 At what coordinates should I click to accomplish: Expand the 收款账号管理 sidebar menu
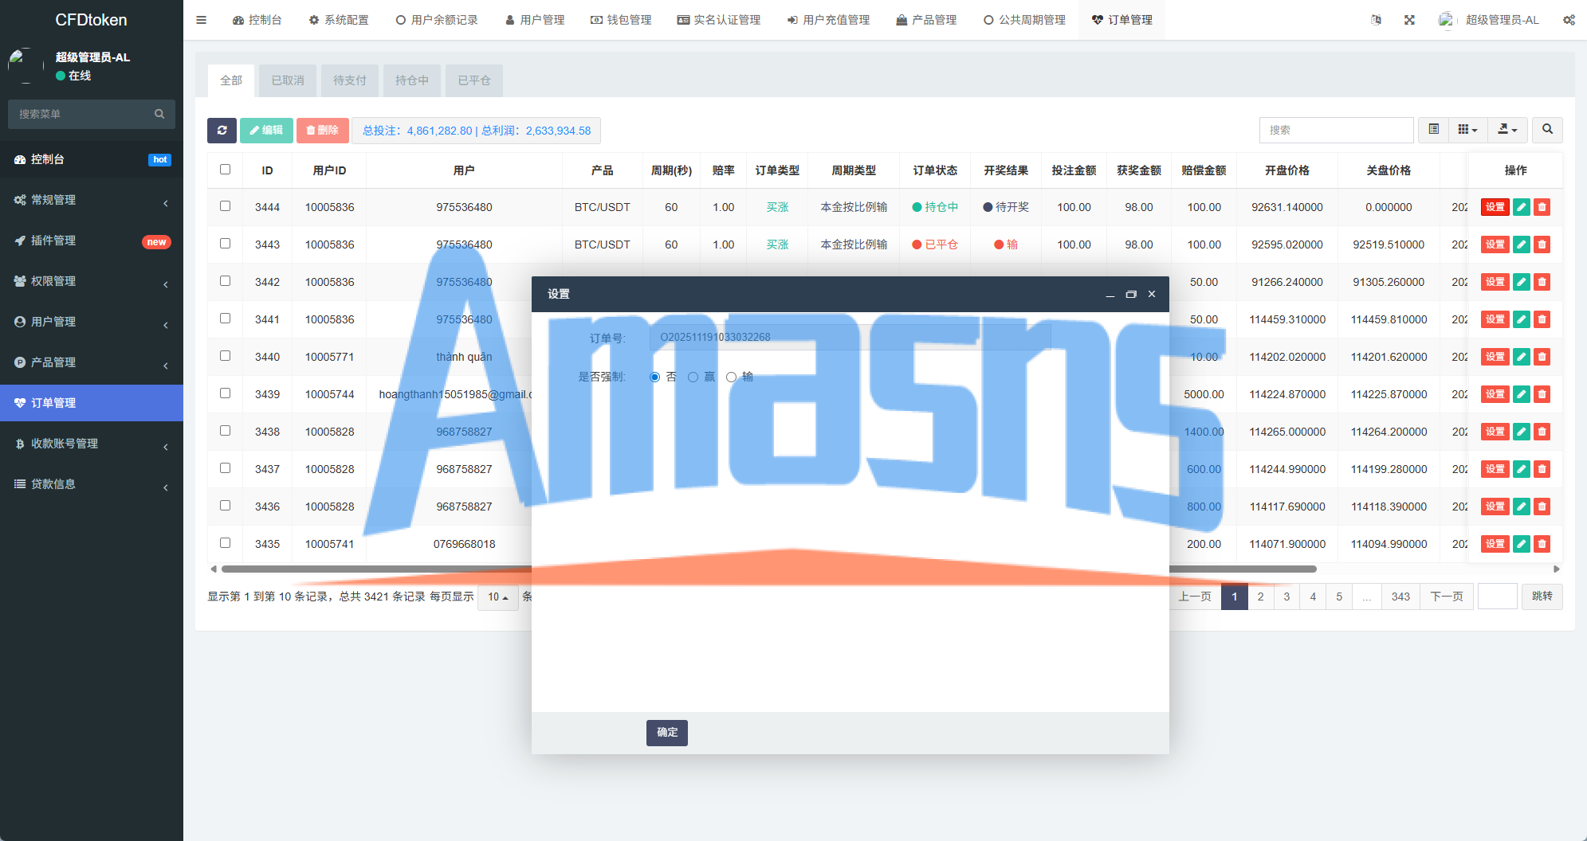92,444
